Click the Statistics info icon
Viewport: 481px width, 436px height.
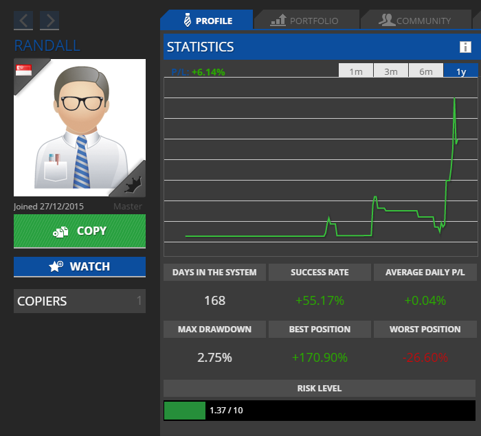click(x=465, y=47)
